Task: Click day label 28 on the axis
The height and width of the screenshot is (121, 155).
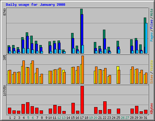Action: coord(132,118)
